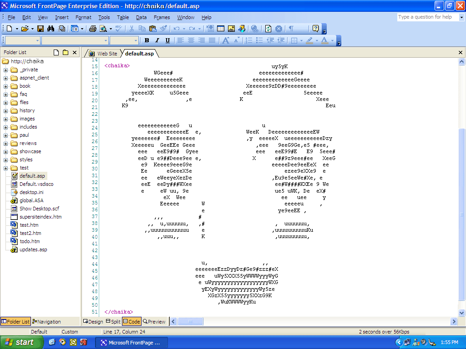The image size is (466, 349).
Task: Toggle Bold formatting
Action: [147, 40]
